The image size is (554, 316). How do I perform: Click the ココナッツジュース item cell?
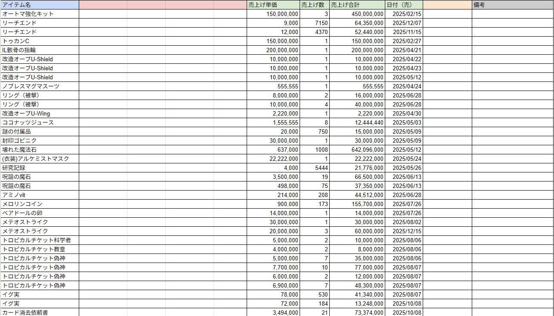point(39,122)
